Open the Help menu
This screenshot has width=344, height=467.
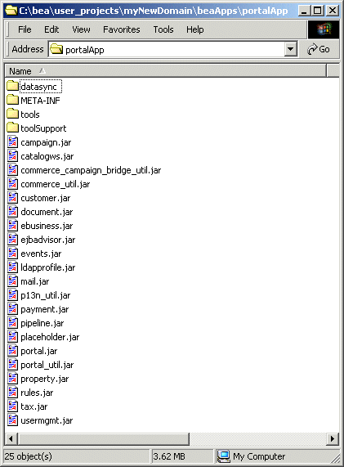tap(195, 29)
